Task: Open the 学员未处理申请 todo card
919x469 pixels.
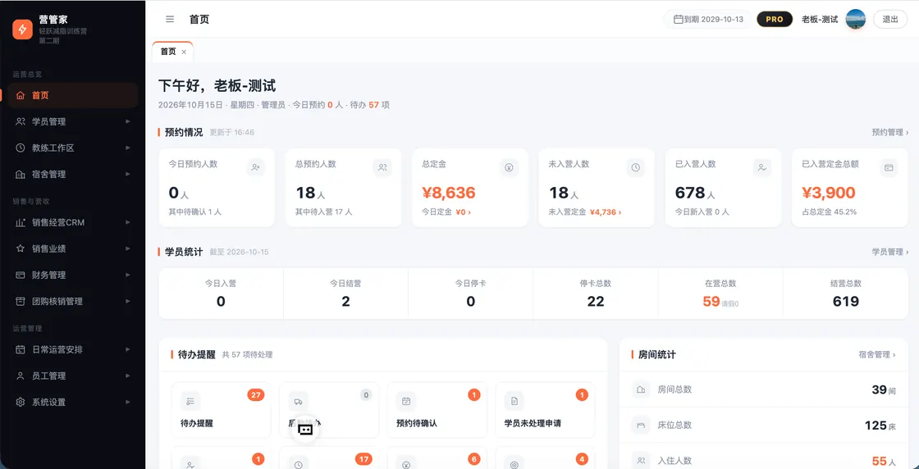Action: click(545, 411)
